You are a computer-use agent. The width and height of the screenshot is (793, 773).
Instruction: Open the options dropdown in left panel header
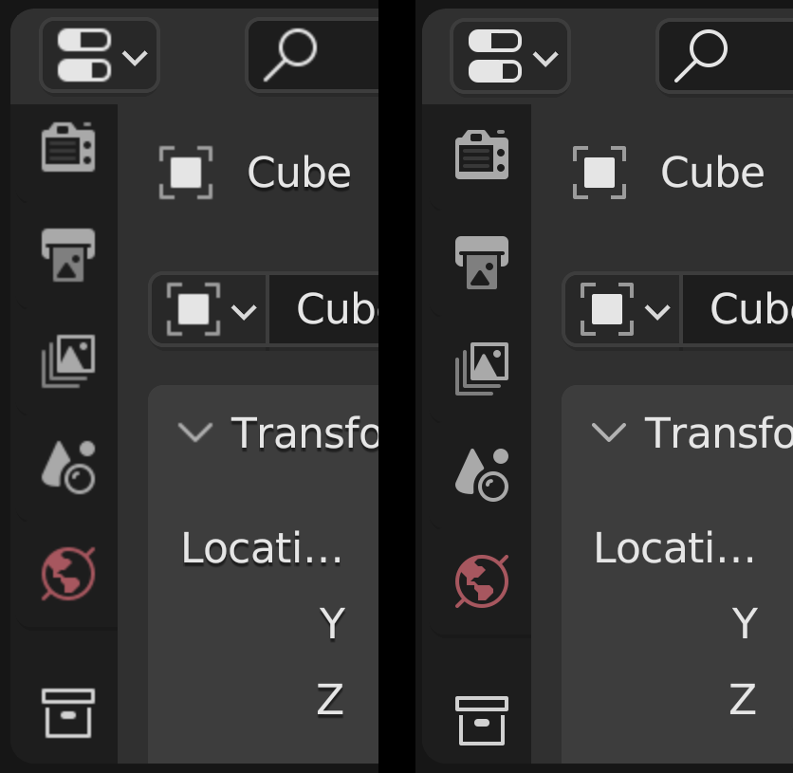100,56
